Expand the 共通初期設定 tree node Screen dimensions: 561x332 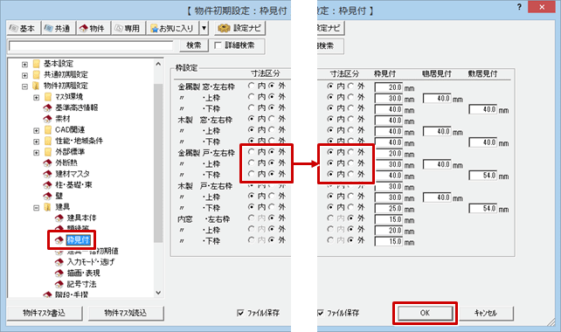point(24,75)
